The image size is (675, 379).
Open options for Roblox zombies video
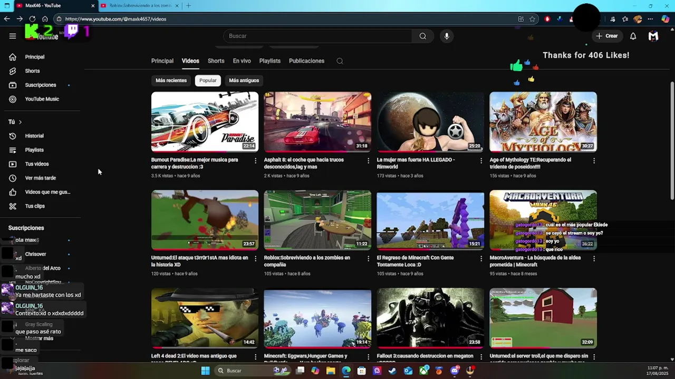(369, 258)
